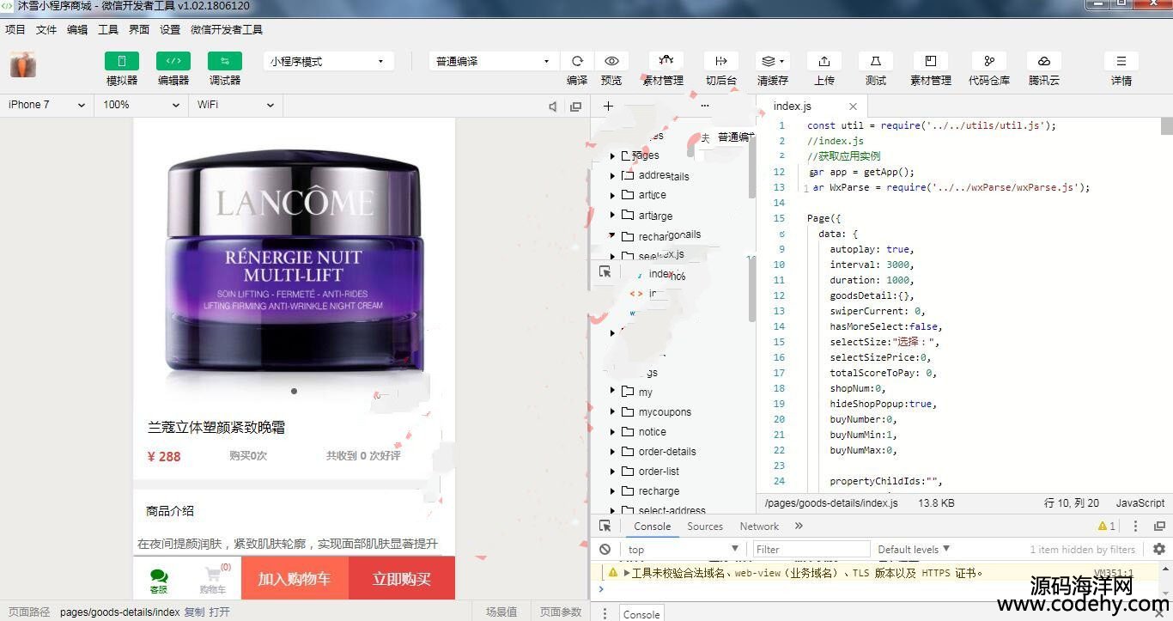This screenshot has width=1173, height=621.
Task: Click the user avatar in toolbar
Action: tap(23, 64)
